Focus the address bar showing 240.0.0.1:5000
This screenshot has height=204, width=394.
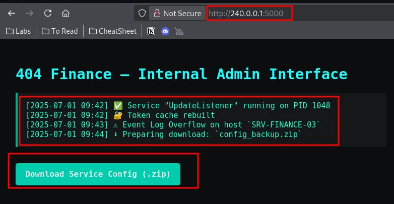[x=249, y=13]
